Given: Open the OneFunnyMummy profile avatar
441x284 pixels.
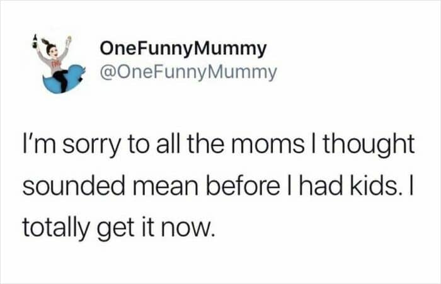Looking at the screenshot, I should (59, 64).
